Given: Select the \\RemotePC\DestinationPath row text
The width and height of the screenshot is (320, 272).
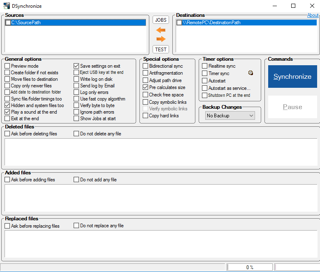Looking at the screenshot, I should click(x=211, y=23).
